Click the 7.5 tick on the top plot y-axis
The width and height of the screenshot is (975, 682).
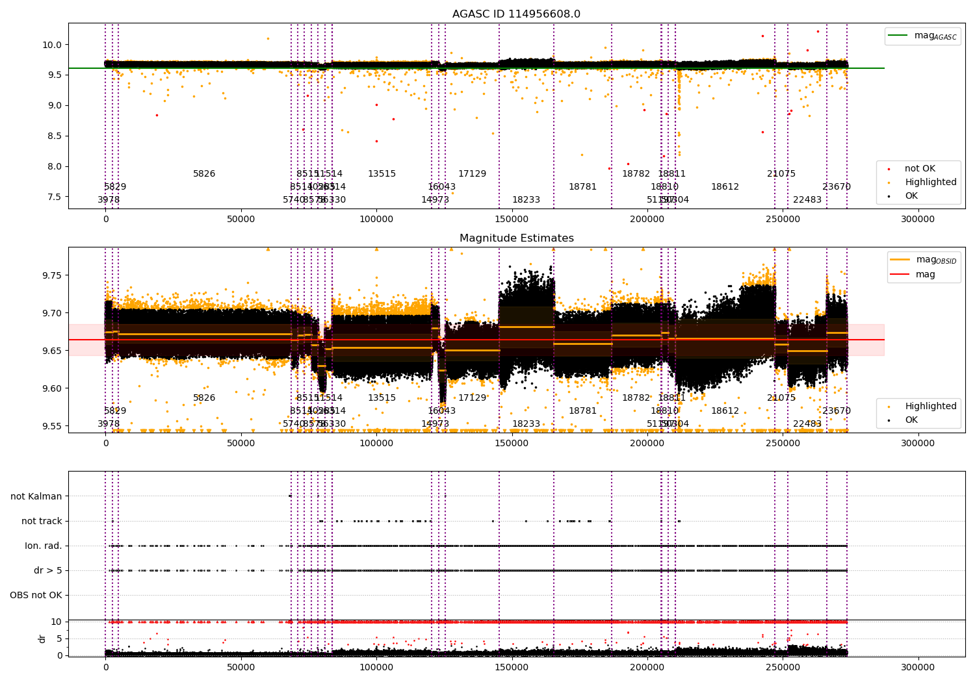tap(53, 197)
